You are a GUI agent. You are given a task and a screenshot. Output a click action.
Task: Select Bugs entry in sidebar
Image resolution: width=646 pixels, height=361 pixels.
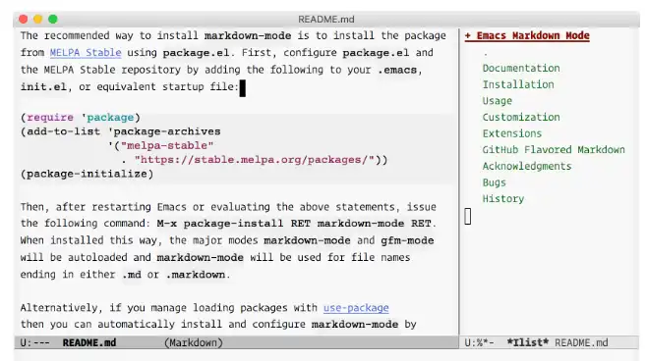[x=494, y=182]
